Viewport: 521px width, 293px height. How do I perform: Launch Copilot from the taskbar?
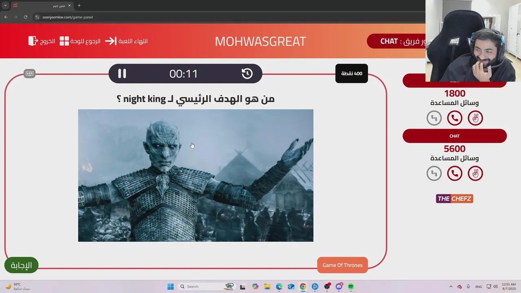pyautogui.click(x=255, y=286)
